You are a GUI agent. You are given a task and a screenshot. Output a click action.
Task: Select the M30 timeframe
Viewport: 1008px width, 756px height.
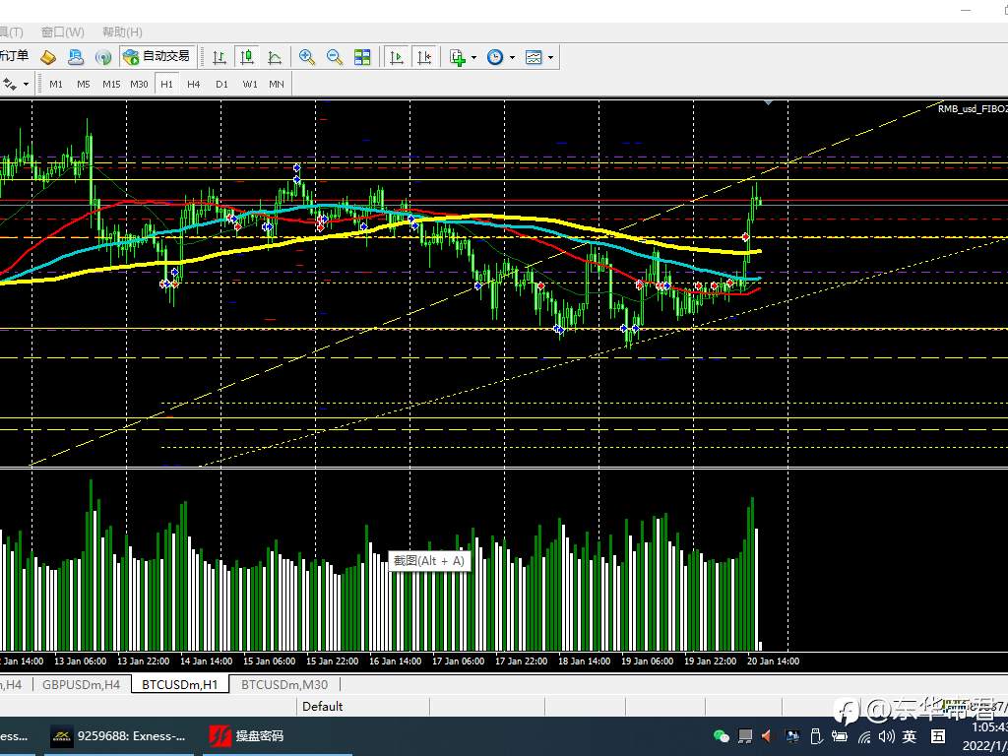coord(139,85)
